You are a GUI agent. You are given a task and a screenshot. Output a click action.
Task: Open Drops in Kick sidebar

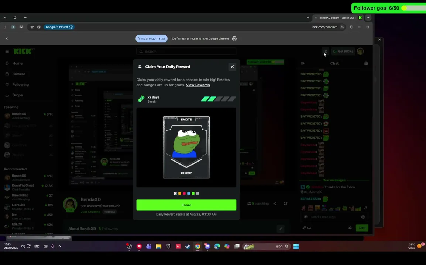(x=17, y=95)
